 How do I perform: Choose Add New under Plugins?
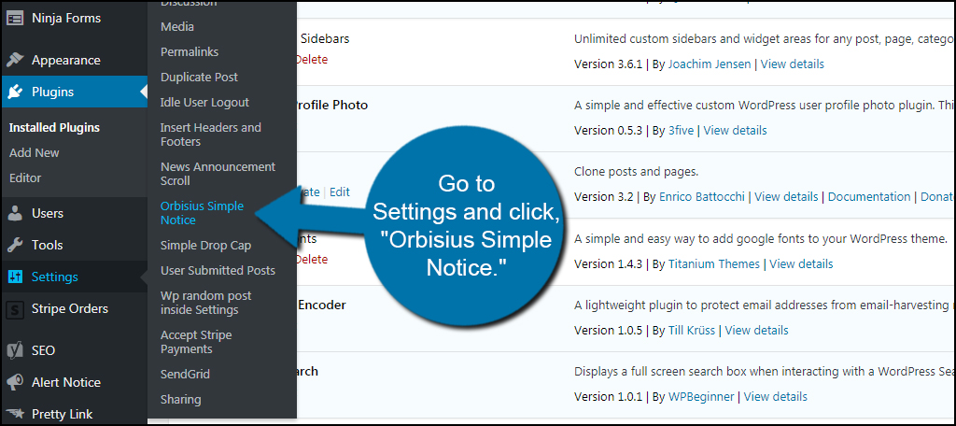[35, 153]
